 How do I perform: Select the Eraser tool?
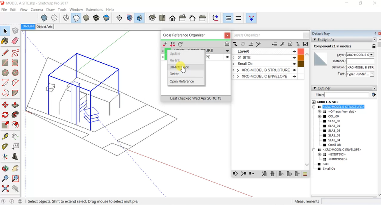pos(15,41)
